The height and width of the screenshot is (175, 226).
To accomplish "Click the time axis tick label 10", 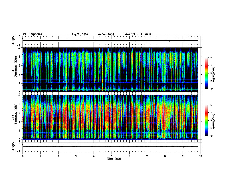I will (x=201, y=156).
